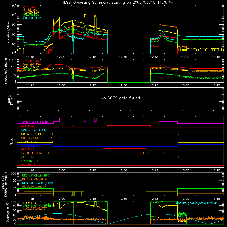This screenshot has width=227, height=227.
Task: Click the NON_SOLAR_EVENT flag label
Action: pos(34,130)
